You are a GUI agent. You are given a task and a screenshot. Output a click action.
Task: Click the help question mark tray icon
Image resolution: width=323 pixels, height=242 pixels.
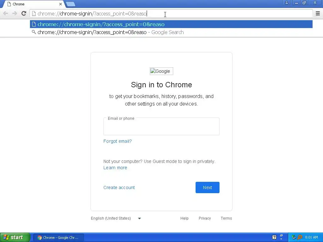pyautogui.click(x=274, y=238)
